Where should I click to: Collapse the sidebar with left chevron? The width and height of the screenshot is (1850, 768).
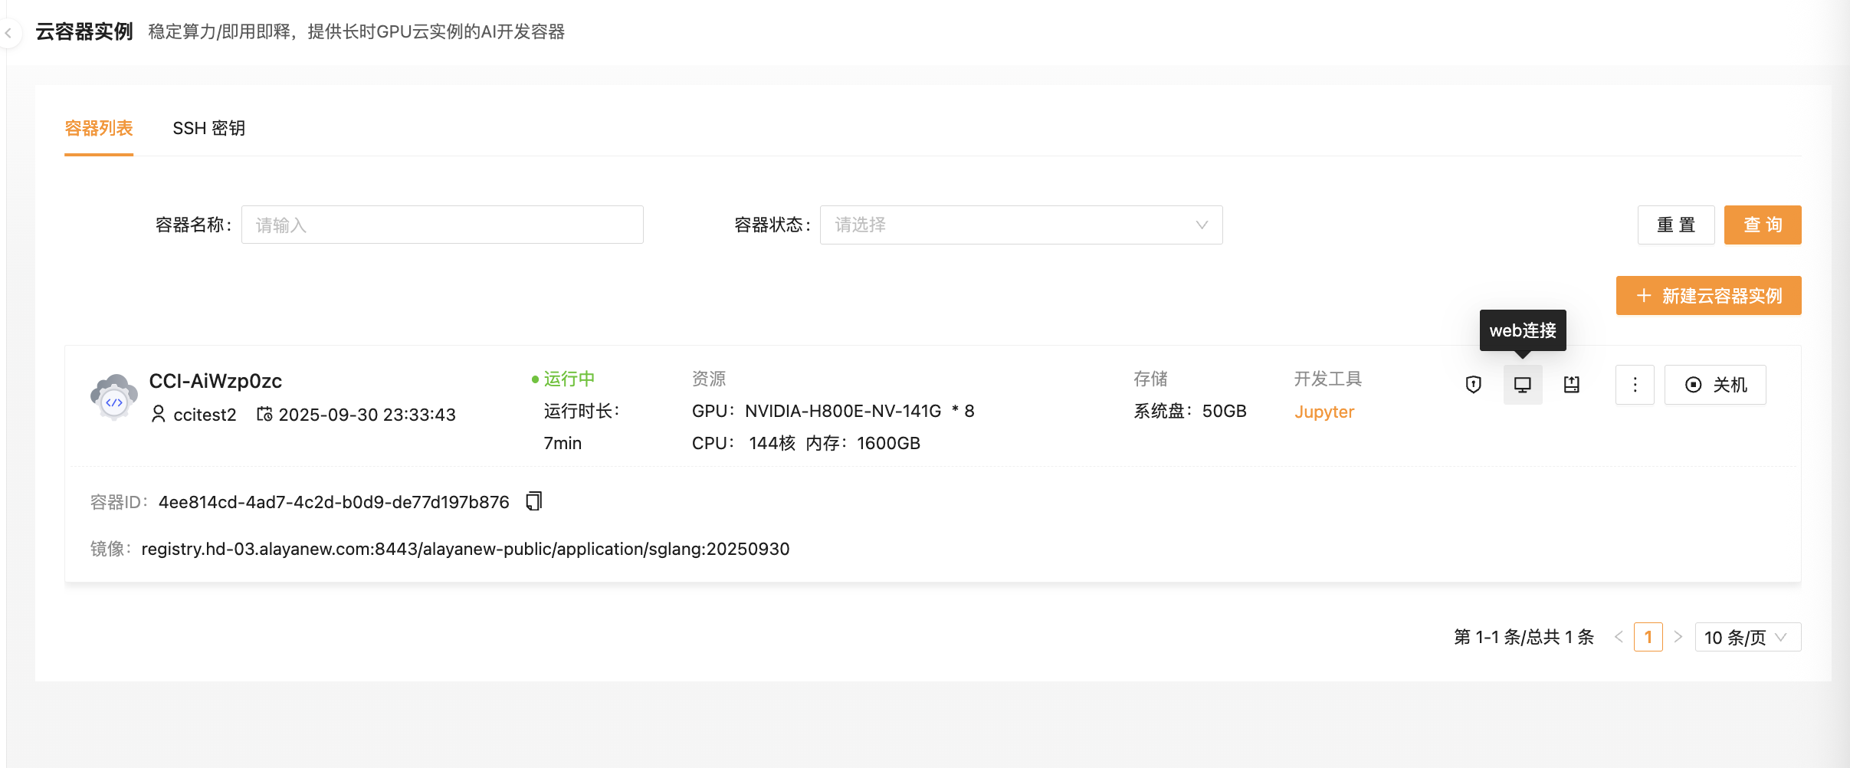(x=8, y=33)
